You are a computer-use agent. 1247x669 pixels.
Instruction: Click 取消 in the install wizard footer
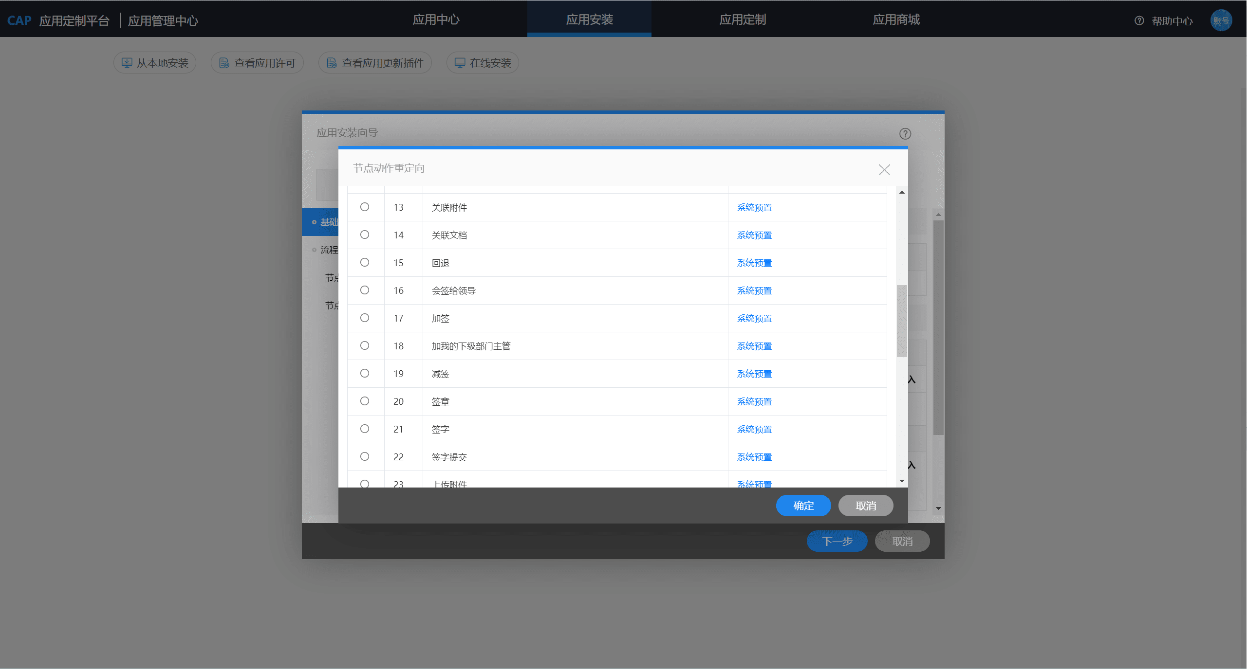tap(902, 541)
